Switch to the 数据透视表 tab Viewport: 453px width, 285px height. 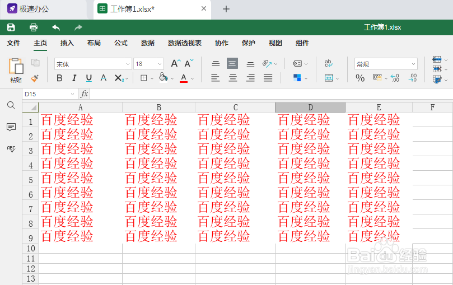185,43
